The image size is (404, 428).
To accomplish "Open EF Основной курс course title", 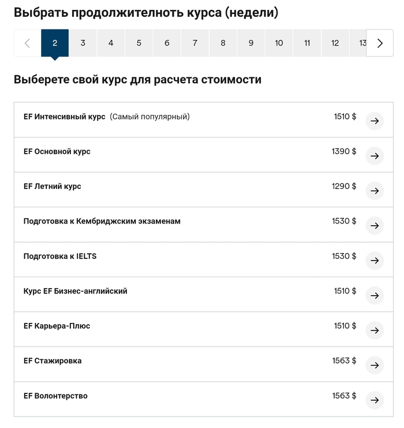I will click(x=57, y=152).
